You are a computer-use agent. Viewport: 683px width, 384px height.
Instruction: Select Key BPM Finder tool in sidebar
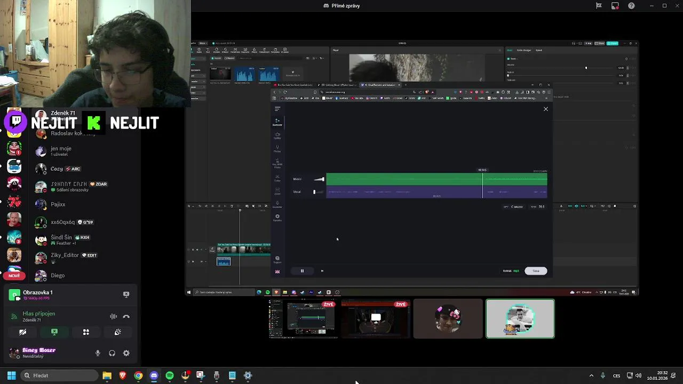pos(277,163)
